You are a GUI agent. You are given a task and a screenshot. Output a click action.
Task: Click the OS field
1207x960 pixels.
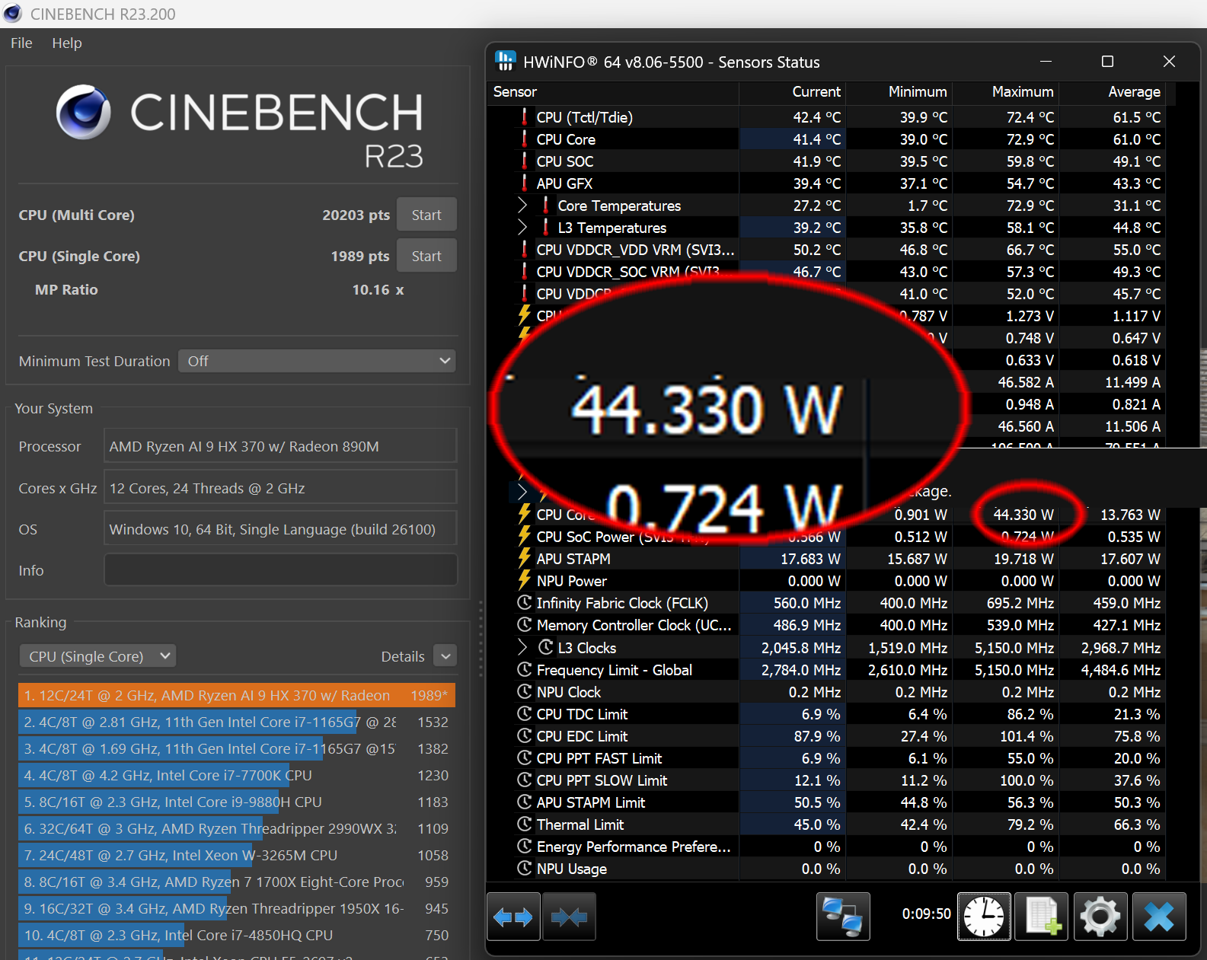[x=280, y=529]
